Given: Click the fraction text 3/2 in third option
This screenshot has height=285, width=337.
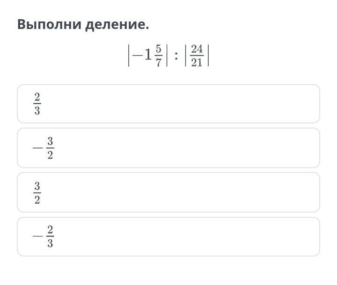Looking at the screenshot, I should 37,193.
